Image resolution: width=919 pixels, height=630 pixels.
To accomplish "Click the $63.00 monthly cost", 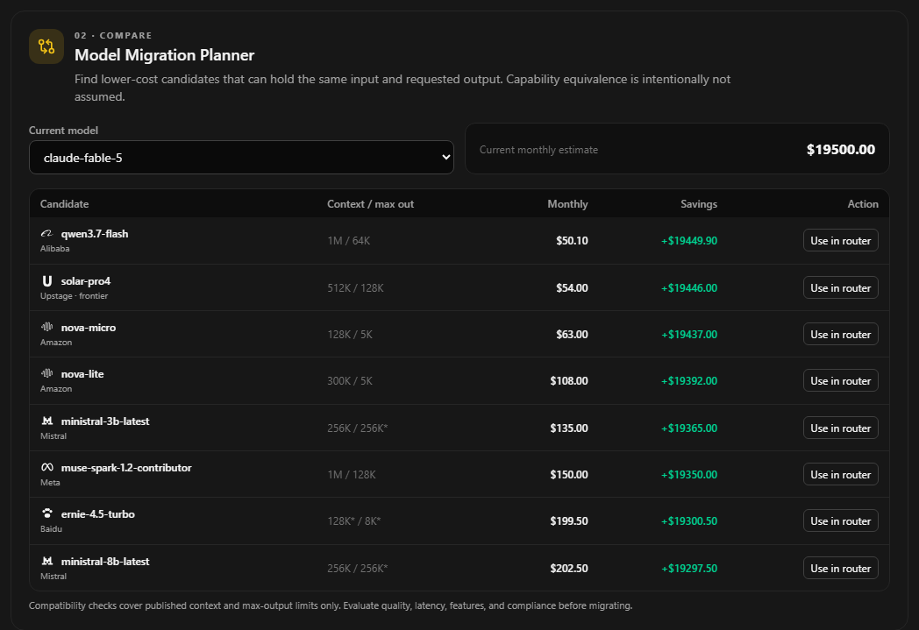I will (x=572, y=335).
